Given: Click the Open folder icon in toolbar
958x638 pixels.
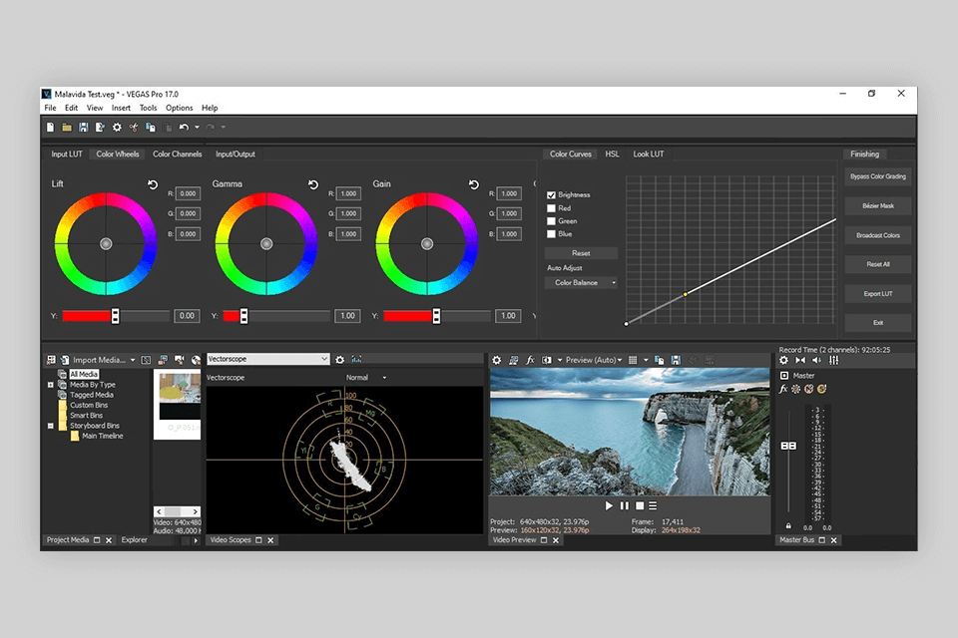Looking at the screenshot, I should click(x=67, y=127).
